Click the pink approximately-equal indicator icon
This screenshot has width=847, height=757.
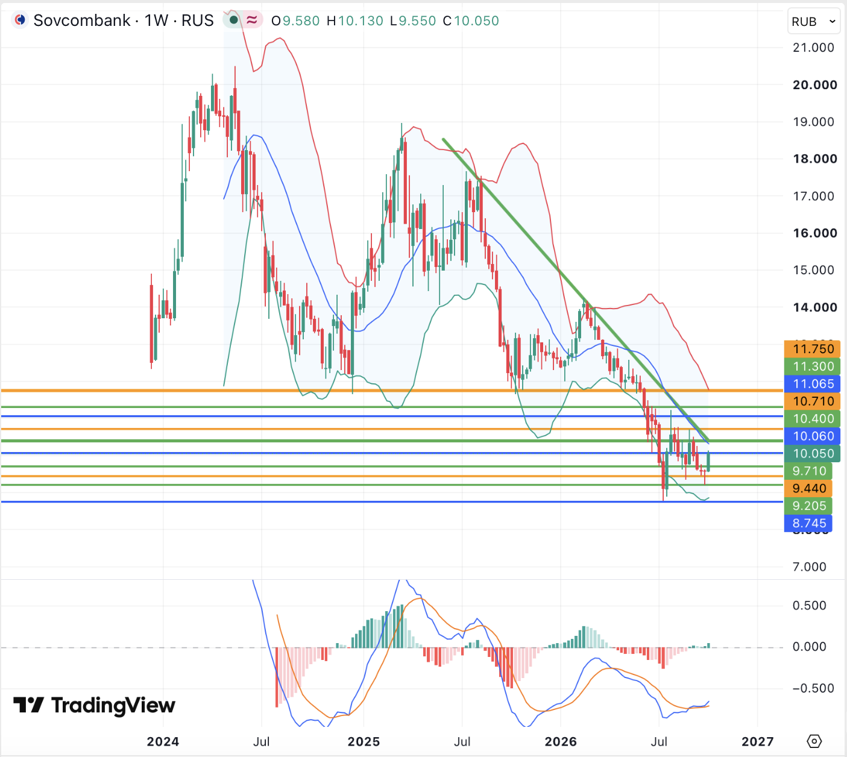coord(252,20)
